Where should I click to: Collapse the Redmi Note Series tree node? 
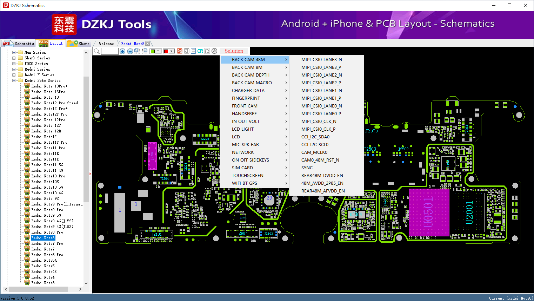(x=14, y=80)
